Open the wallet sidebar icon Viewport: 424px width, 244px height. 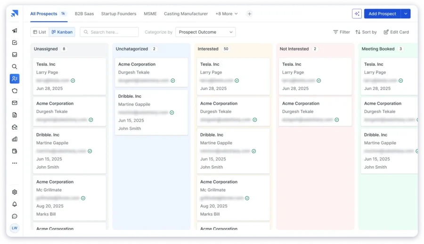coord(15,151)
